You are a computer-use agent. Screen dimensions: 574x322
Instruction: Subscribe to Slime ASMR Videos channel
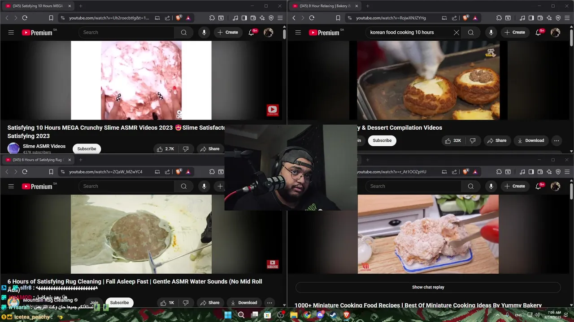87,149
